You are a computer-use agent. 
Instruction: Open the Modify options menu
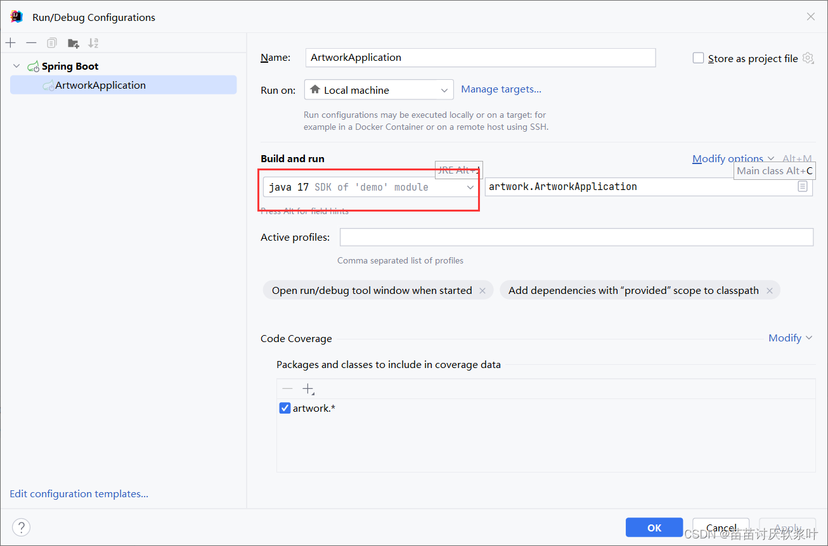coord(728,158)
